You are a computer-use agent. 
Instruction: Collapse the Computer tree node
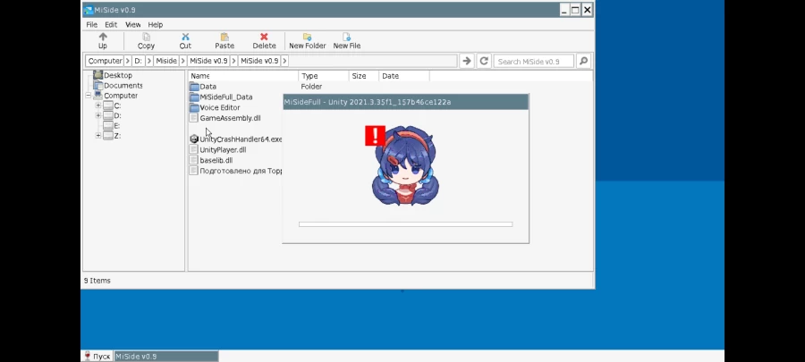pyautogui.click(x=89, y=96)
